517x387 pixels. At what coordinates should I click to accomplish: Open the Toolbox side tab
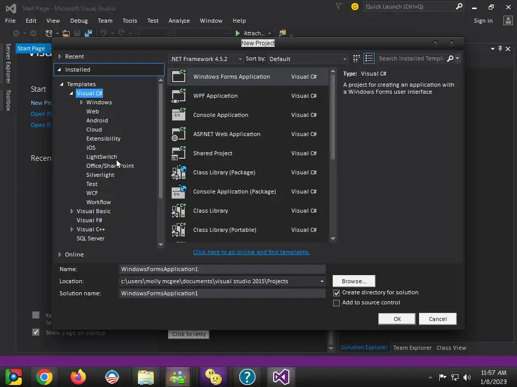[8, 100]
